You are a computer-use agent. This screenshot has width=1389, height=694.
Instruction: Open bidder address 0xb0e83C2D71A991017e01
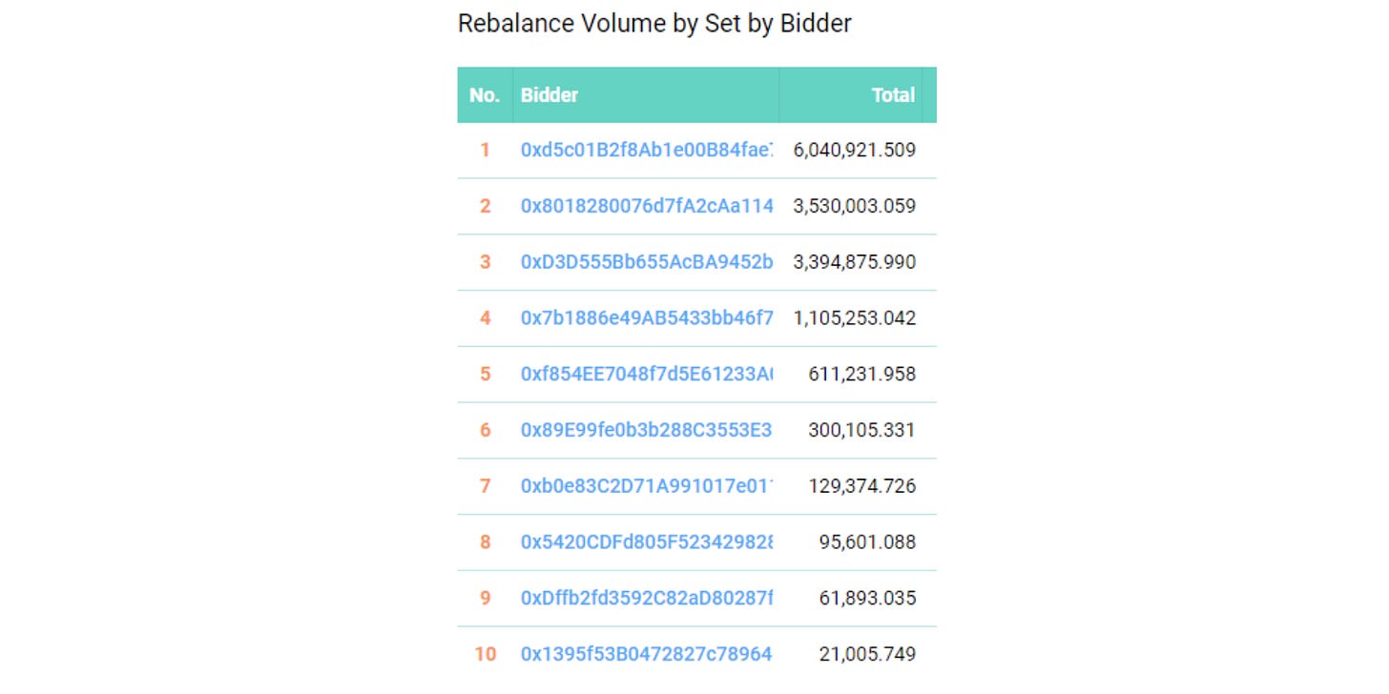pyautogui.click(x=647, y=486)
